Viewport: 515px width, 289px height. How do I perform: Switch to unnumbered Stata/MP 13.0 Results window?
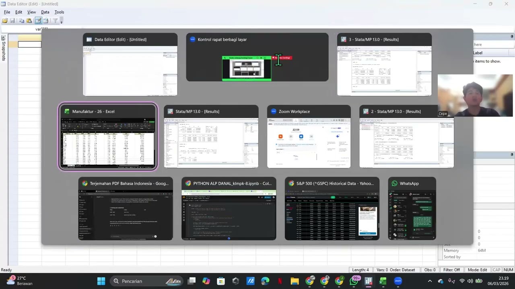[211, 136]
